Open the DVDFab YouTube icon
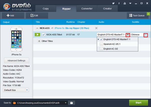This screenshot has height=107, width=151. (125, 3)
